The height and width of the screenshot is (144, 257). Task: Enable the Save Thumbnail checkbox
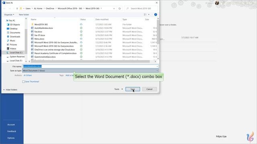(23, 82)
